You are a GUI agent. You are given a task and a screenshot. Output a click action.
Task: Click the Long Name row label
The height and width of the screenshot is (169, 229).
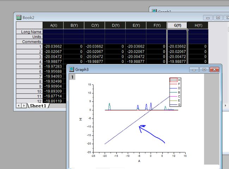[29, 32]
